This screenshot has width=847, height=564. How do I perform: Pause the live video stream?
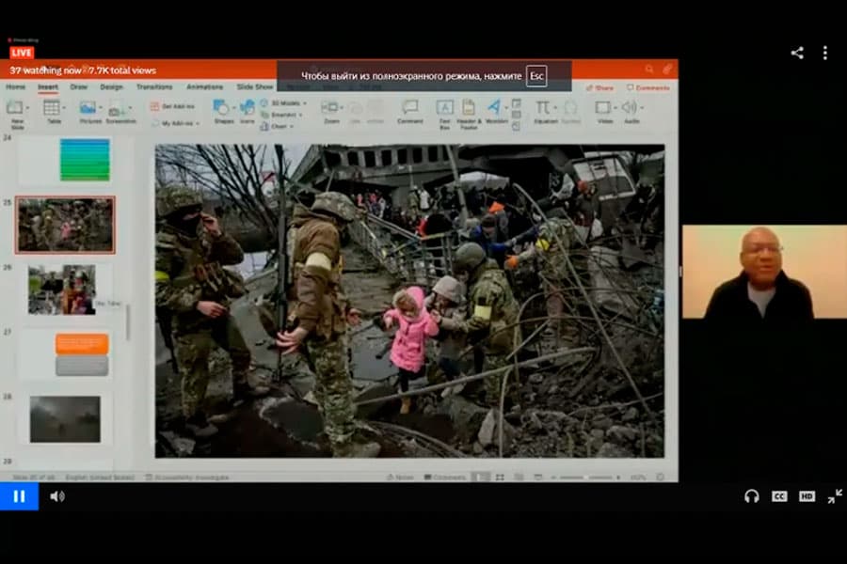pyautogui.click(x=19, y=496)
